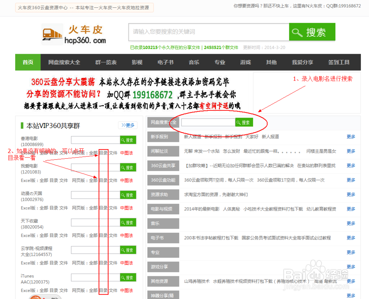The width and height of the screenshot is (369, 299).
Task: Click Excel版 目录 under 动漫の天国
Action: click(54, 208)
